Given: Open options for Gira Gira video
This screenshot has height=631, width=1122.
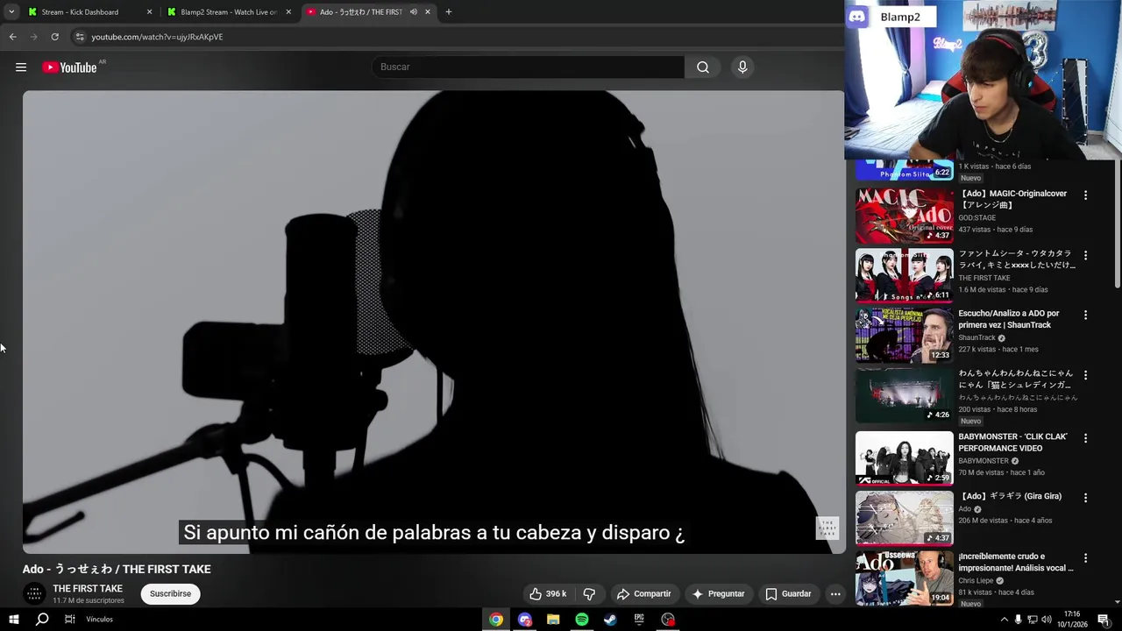Looking at the screenshot, I should 1085,498.
